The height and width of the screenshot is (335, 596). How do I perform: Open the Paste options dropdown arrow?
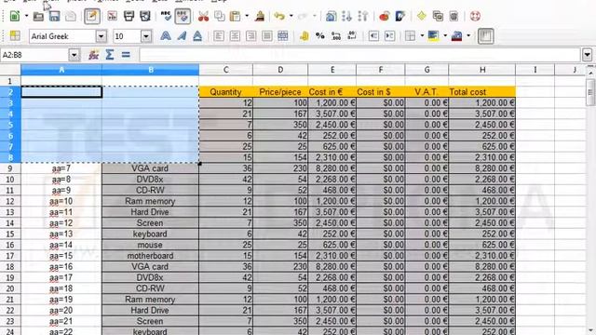tap(247, 17)
